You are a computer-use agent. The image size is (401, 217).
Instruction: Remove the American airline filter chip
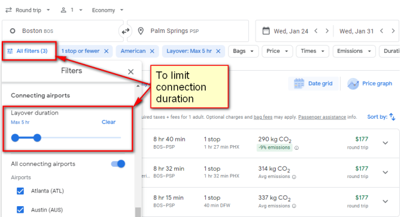(152, 51)
